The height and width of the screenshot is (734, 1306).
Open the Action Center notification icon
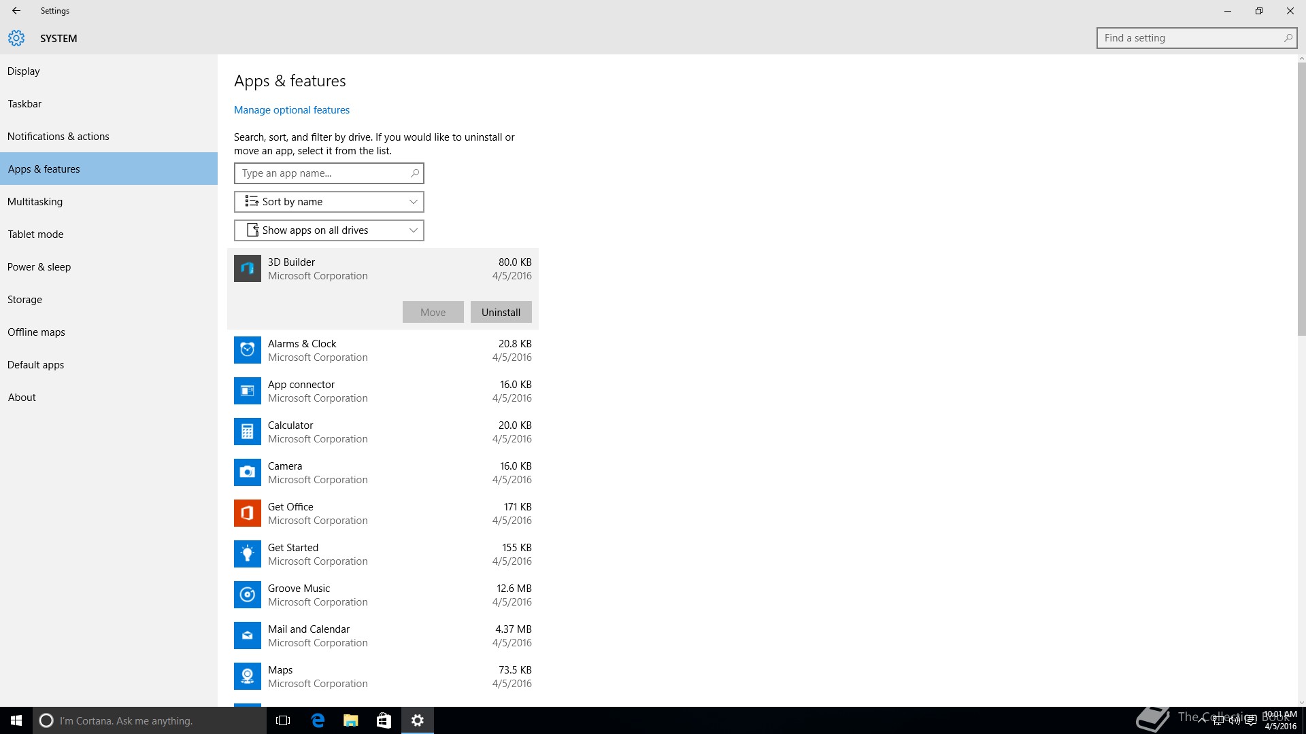pyautogui.click(x=1250, y=720)
